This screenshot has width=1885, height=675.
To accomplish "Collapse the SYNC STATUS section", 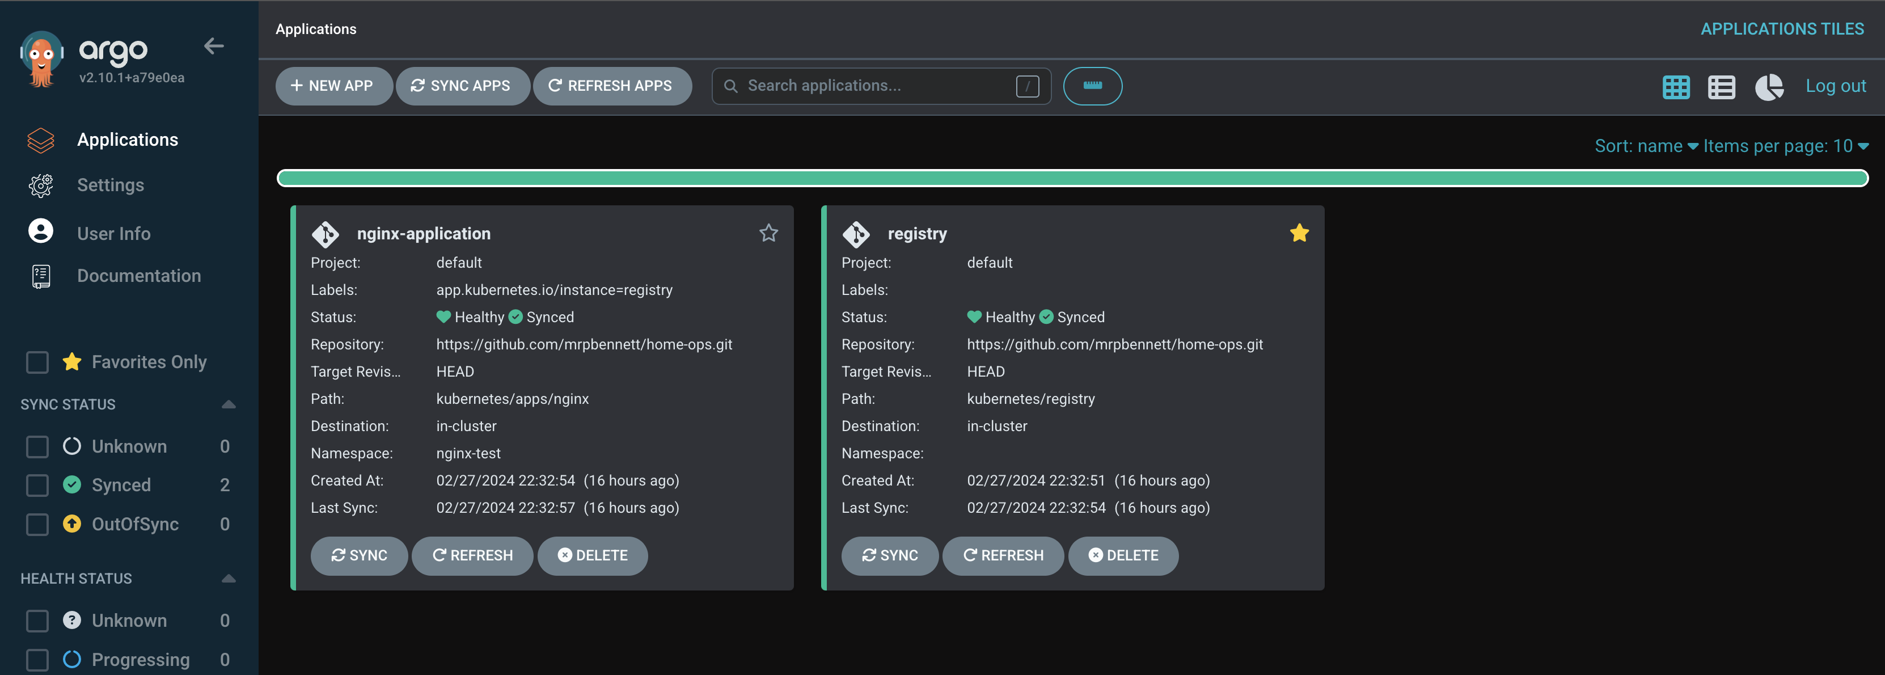I will (229, 403).
